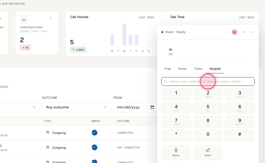Click the Dialer Ready status indicator

tap(162, 32)
